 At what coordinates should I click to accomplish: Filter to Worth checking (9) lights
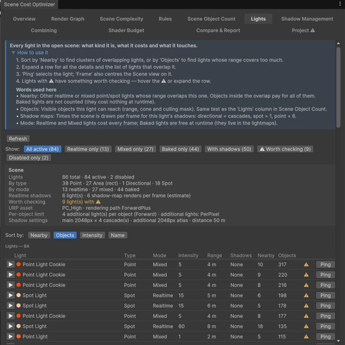pos(285,149)
